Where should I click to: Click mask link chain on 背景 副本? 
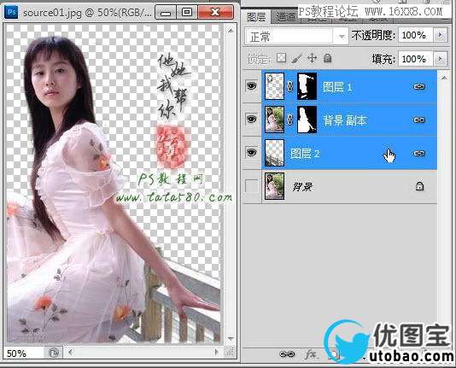pos(290,120)
